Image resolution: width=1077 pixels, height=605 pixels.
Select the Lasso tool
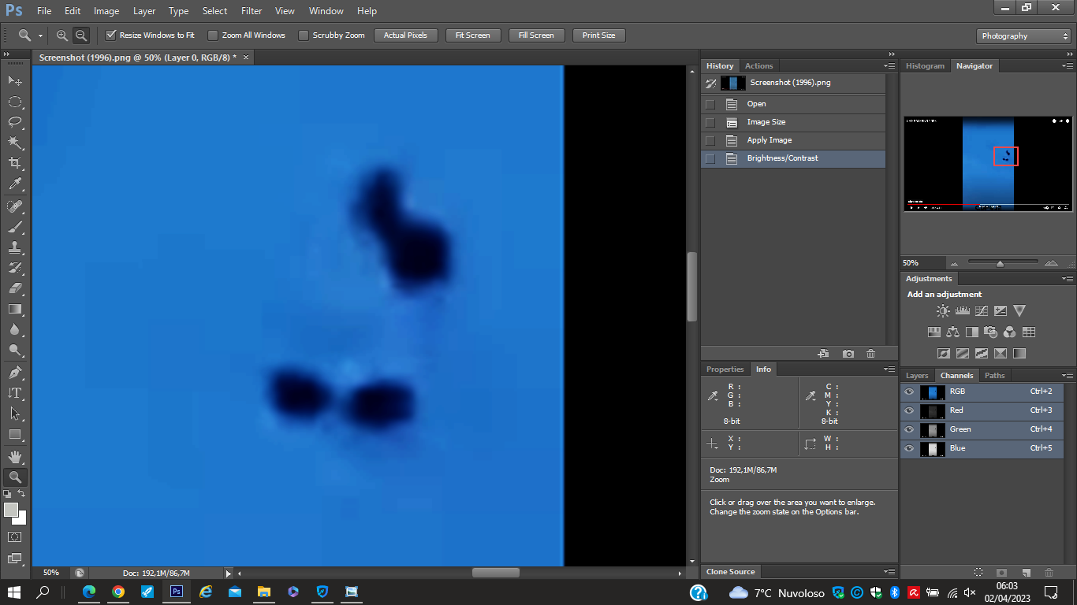click(14, 122)
